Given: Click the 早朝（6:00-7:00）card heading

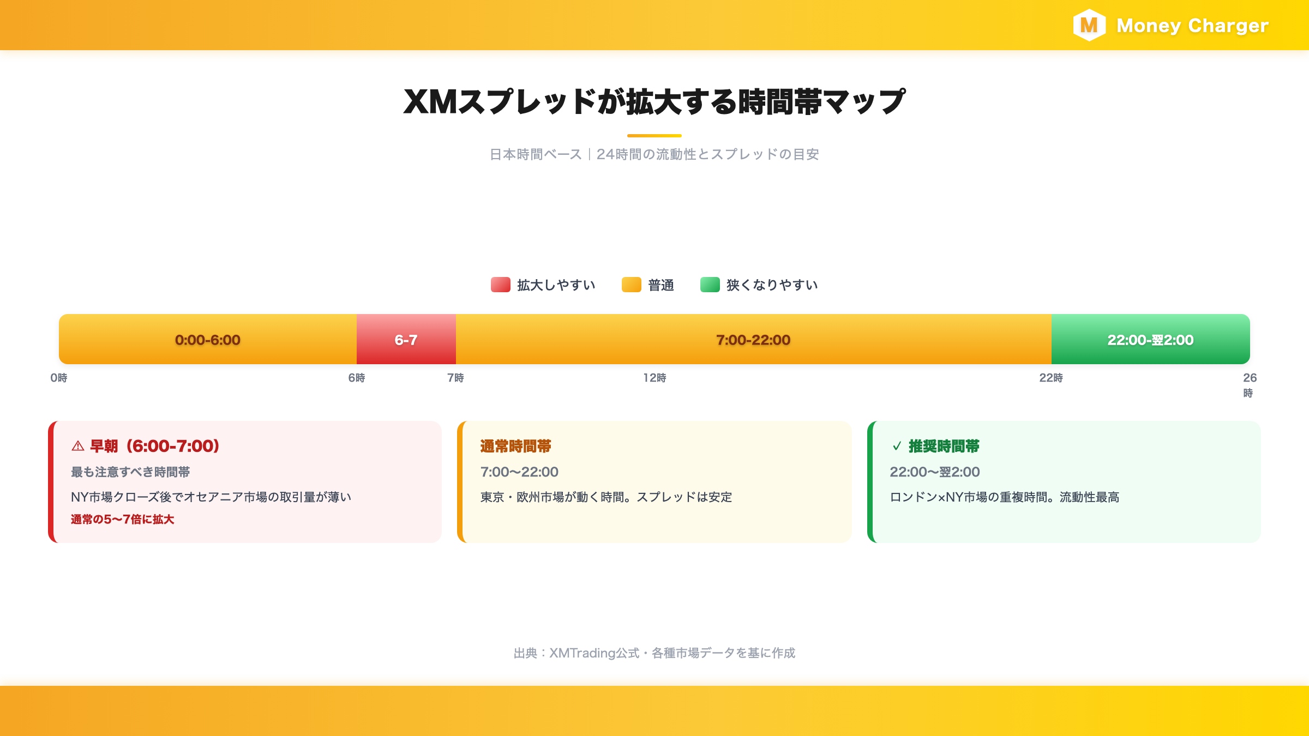Looking at the screenshot, I should pyautogui.click(x=155, y=446).
